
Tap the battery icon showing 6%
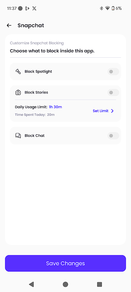pos(113,8)
